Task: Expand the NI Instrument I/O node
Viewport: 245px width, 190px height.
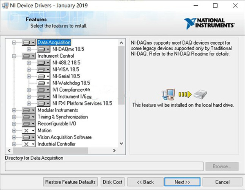Action: click(x=29, y=97)
